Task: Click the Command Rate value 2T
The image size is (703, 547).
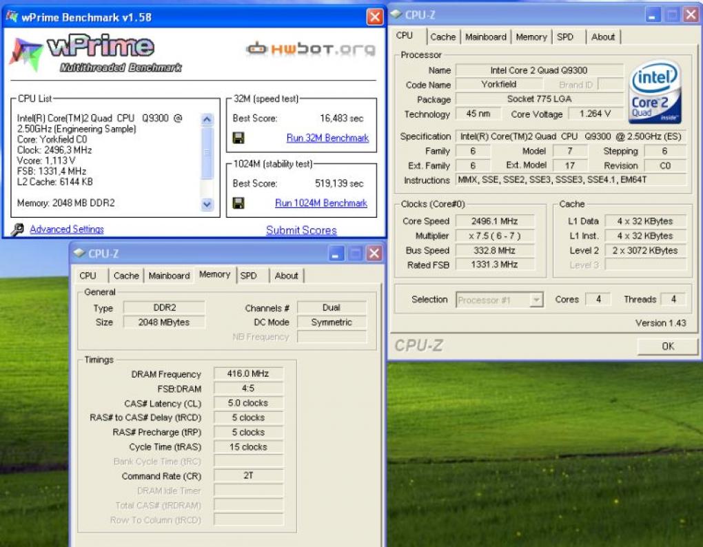Action: (248, 475)
